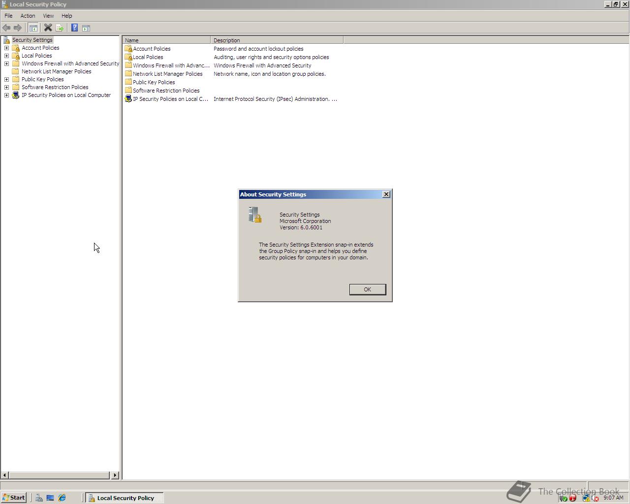Click Show Desktop quick launch icon
This screenshot has width=630, height=504.
pos(50,498)
